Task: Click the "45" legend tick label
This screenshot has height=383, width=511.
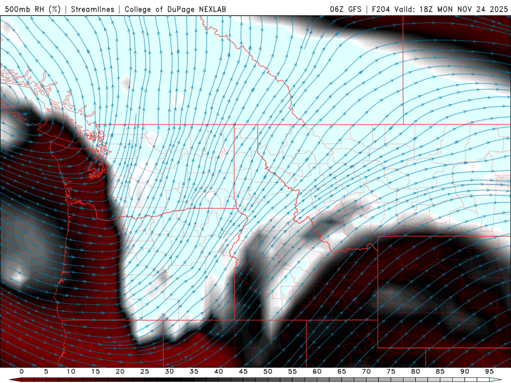Action: pyautogui.click(x=243, y=372)
